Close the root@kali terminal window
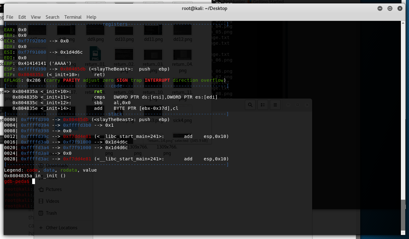The width and height of the screenshot is (409, 239). tap(400, 8)
